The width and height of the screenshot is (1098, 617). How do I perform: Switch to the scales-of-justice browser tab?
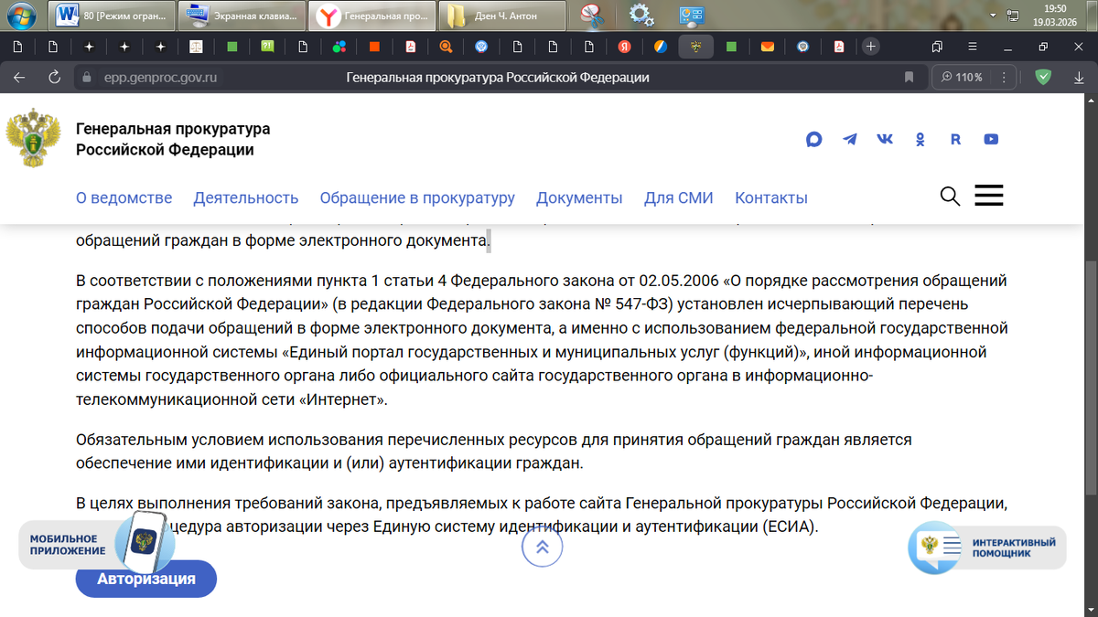pos(196,47)
